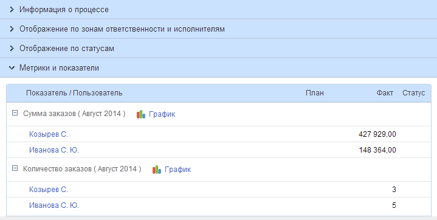Viewport: 437px width, 220px height.
Task: Collapse Метрики и показатели chevron
Action: click(12, 68)
